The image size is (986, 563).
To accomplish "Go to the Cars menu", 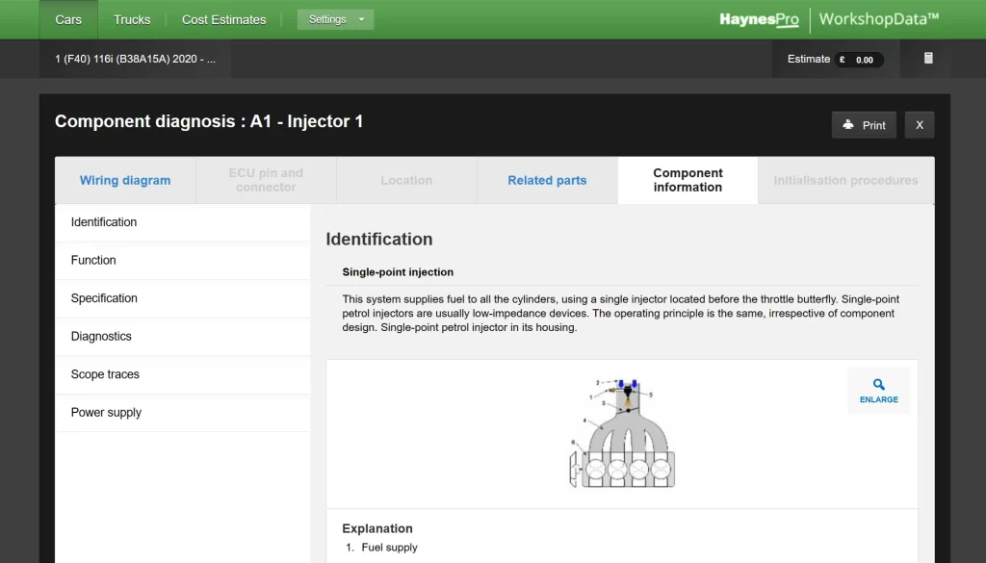I will (x=68, y=19).
